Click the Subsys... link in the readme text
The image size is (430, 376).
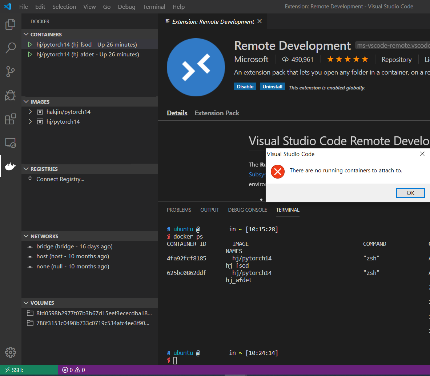[x=257, y=175]
